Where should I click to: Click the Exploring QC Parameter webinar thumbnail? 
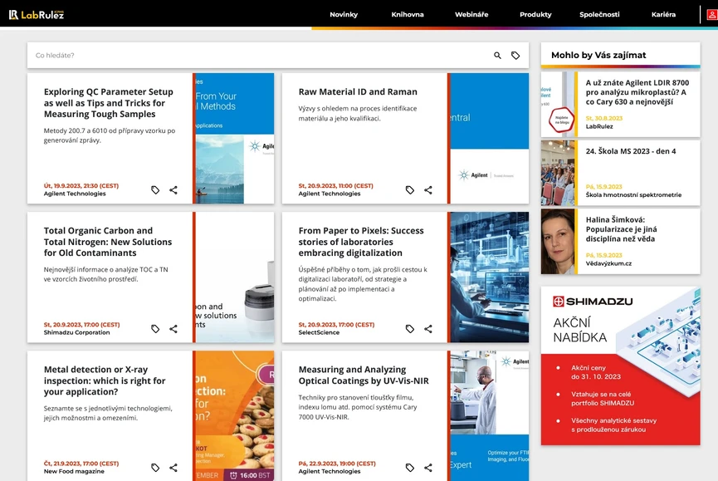(235, 139)
